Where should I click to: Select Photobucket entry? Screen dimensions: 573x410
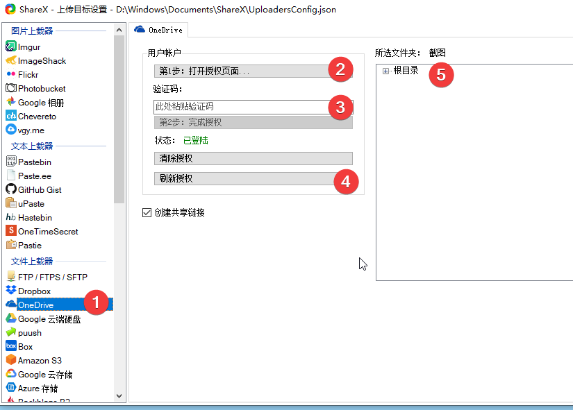pyautogui.click(x=42, y=89)
